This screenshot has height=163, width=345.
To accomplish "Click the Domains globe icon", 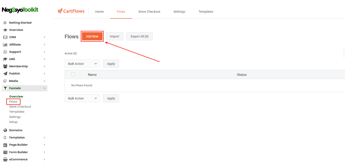I will point(5,130).
